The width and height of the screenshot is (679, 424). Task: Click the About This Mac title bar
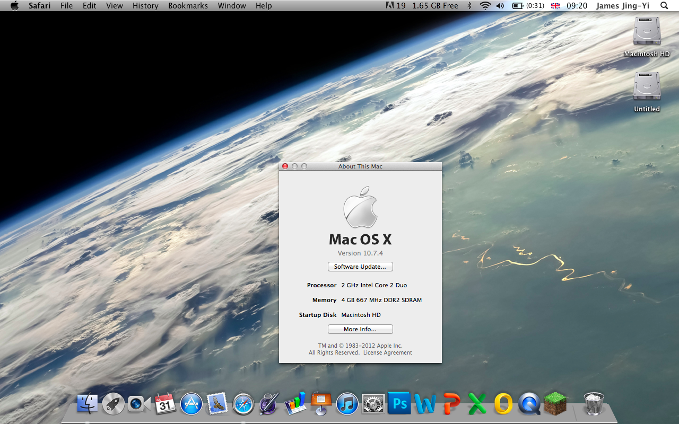click(360, 166)
